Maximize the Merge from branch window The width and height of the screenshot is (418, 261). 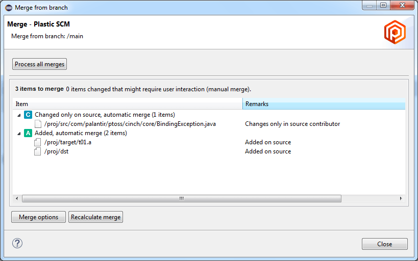(x=383, y=5)
